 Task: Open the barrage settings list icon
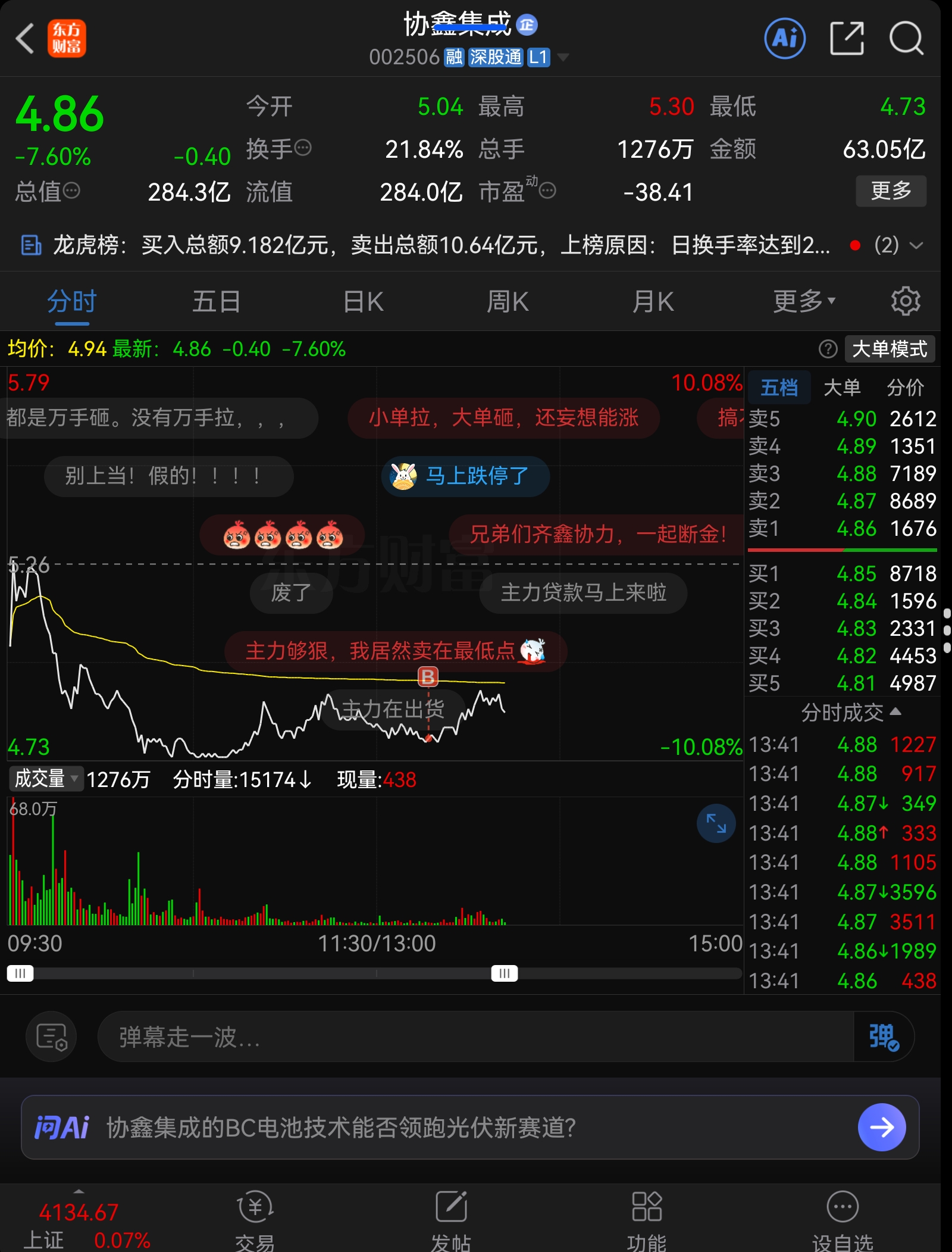click(51, 1036)
